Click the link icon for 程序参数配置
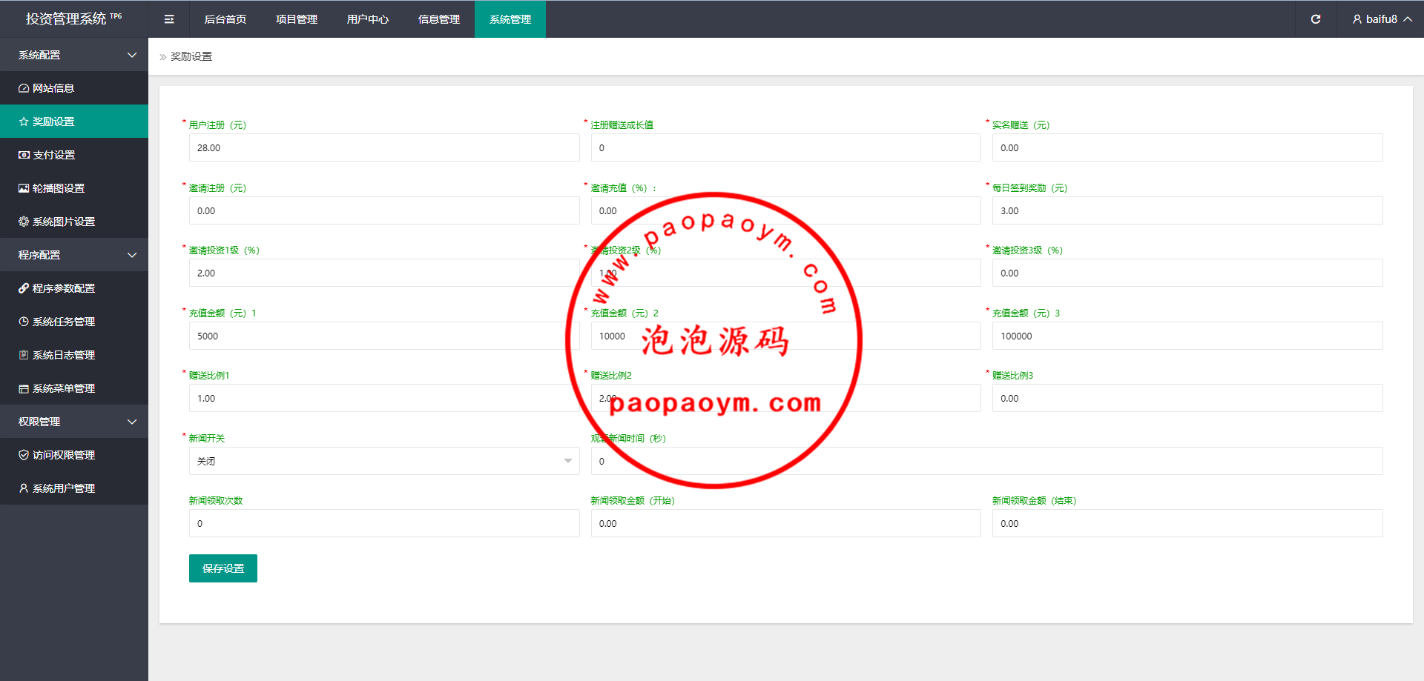Viewport: 1424px width, 681px height. click(24, 288)
